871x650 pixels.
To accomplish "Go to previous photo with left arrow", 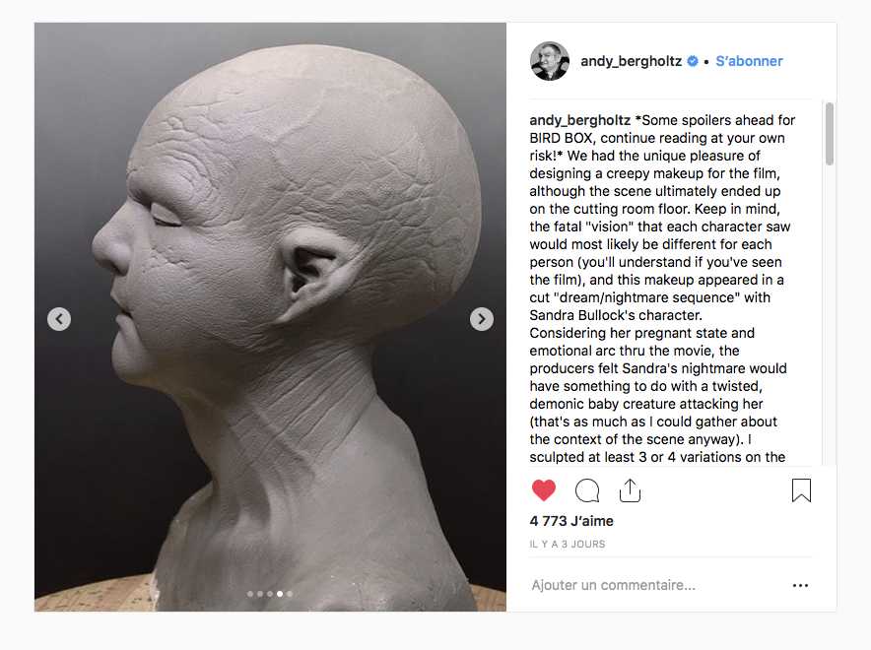I will click(x=59, y=319).
